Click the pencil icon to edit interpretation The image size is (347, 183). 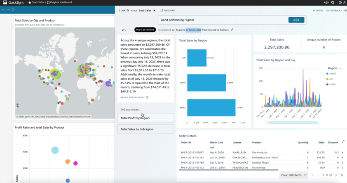(x=232, y=30)
